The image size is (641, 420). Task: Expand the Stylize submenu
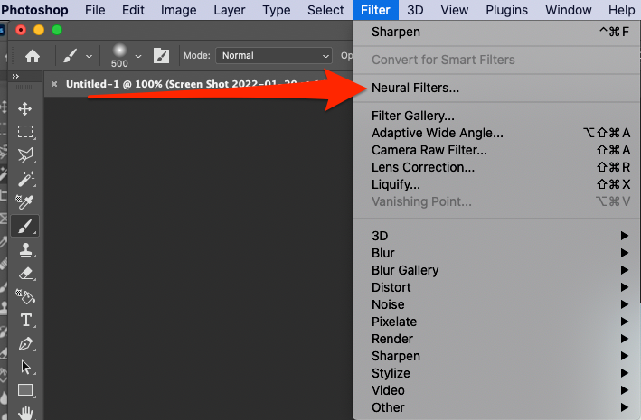point(496,373)
